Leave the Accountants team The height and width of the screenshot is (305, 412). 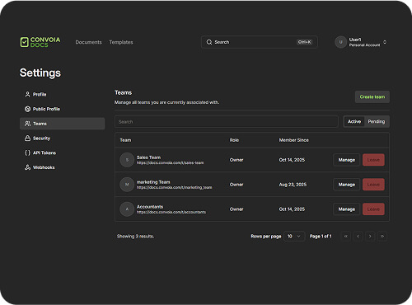pos(373,209)
